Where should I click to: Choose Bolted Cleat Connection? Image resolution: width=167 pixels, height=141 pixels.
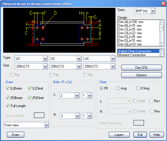(x=138, y=51)
